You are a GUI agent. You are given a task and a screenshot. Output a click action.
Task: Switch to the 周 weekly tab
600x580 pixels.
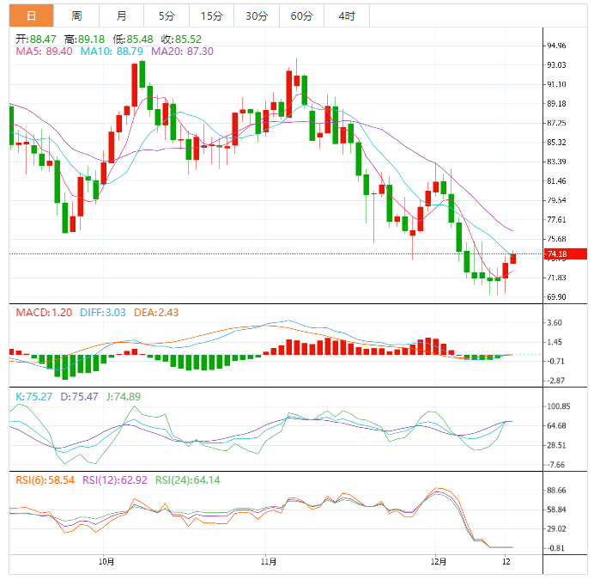click(x=76, y=15)
